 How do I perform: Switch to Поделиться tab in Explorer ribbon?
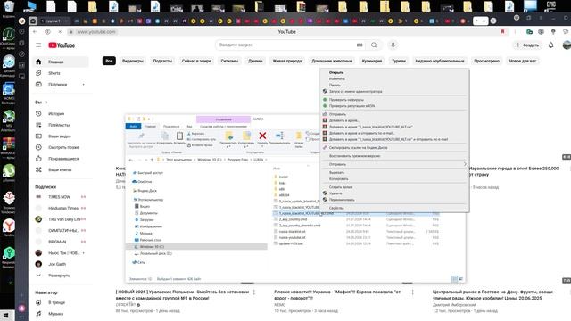(x=171, y=127)
